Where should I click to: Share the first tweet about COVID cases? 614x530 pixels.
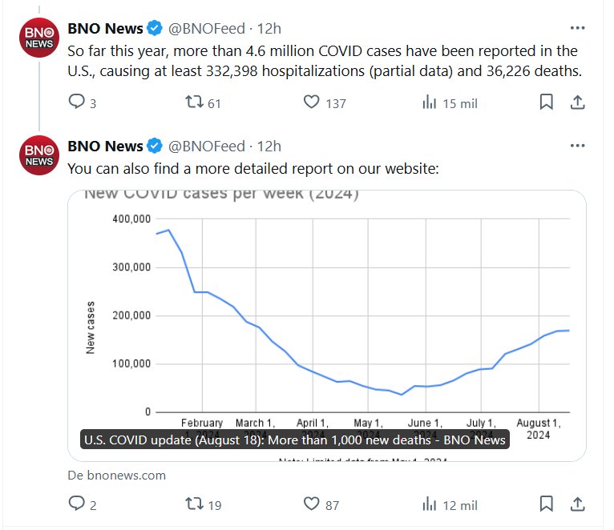[576, 102]
